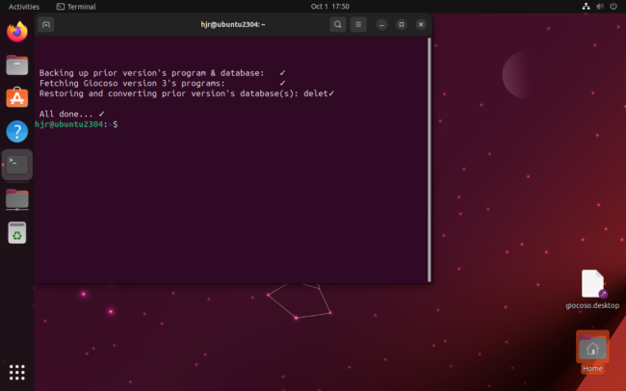Click the terminal title 'hjr@ubuntu2304: ~'
The height and width of the screenshot is (391, 626).
click(233, 24)
